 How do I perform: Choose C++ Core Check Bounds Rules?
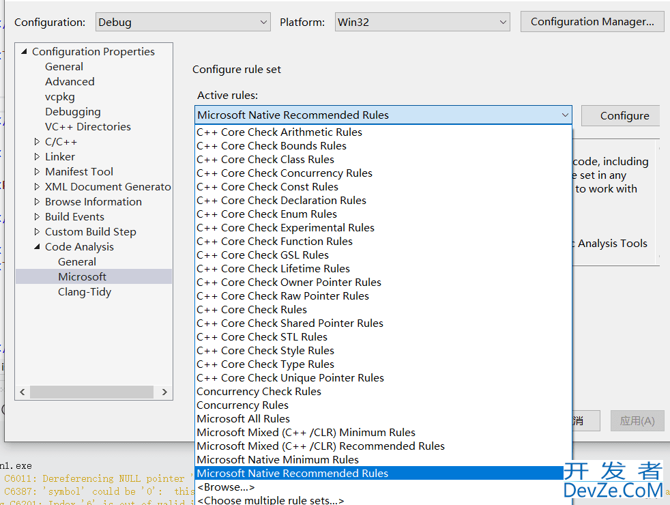(x=383, y=145)
